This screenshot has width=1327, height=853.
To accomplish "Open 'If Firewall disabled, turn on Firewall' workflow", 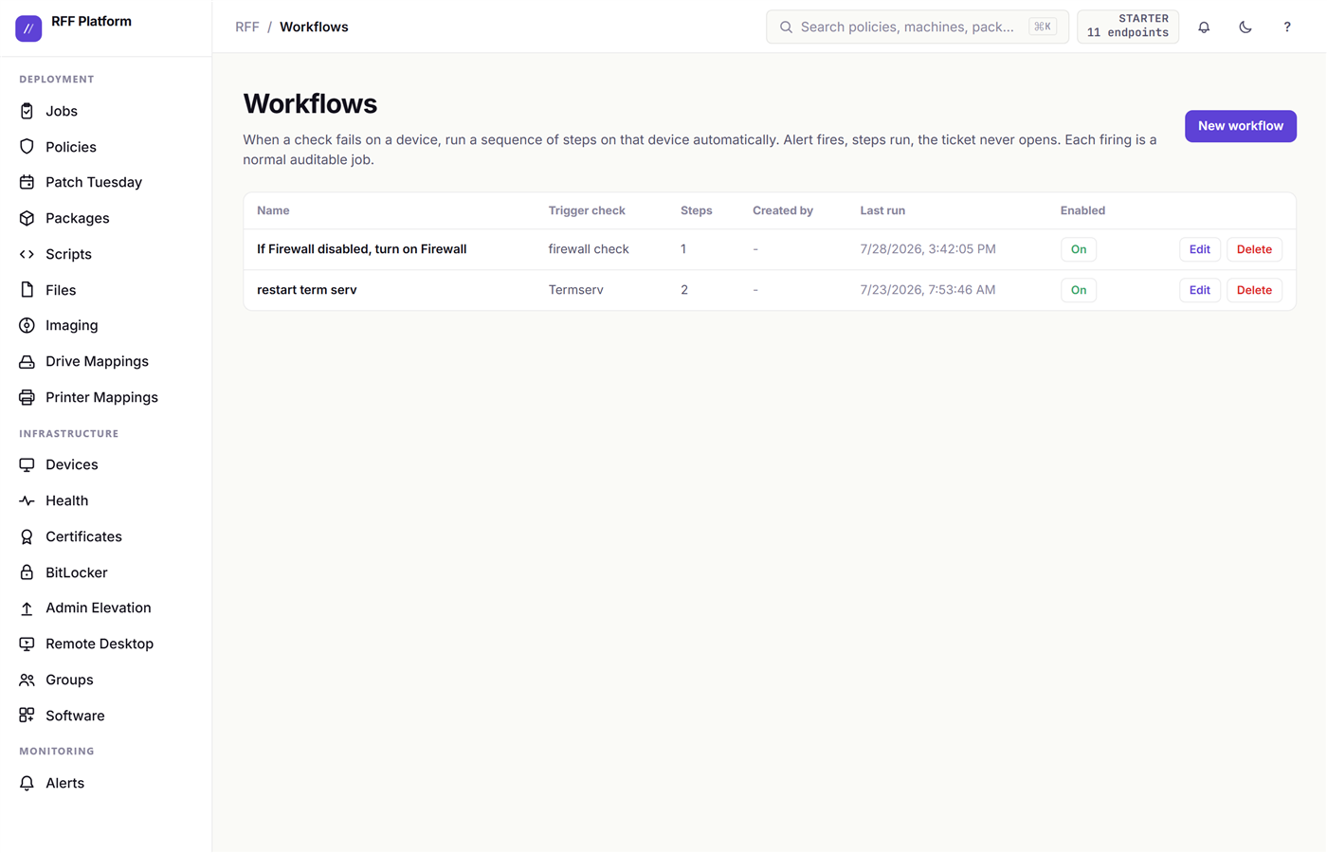I will click(x=362, y=249).
